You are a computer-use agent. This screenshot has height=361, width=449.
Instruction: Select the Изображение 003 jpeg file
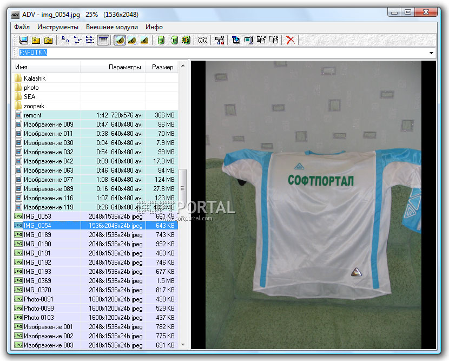(95, 345)
